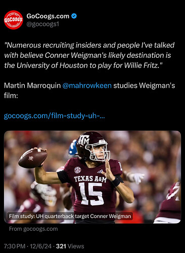The image size is (185, 253).
Task: Click the Film study card caption overlay
Action: point(70,216)
